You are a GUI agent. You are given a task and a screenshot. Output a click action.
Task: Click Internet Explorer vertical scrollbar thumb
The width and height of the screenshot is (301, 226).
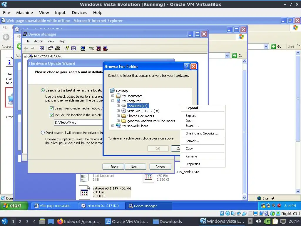click(298, 98)
